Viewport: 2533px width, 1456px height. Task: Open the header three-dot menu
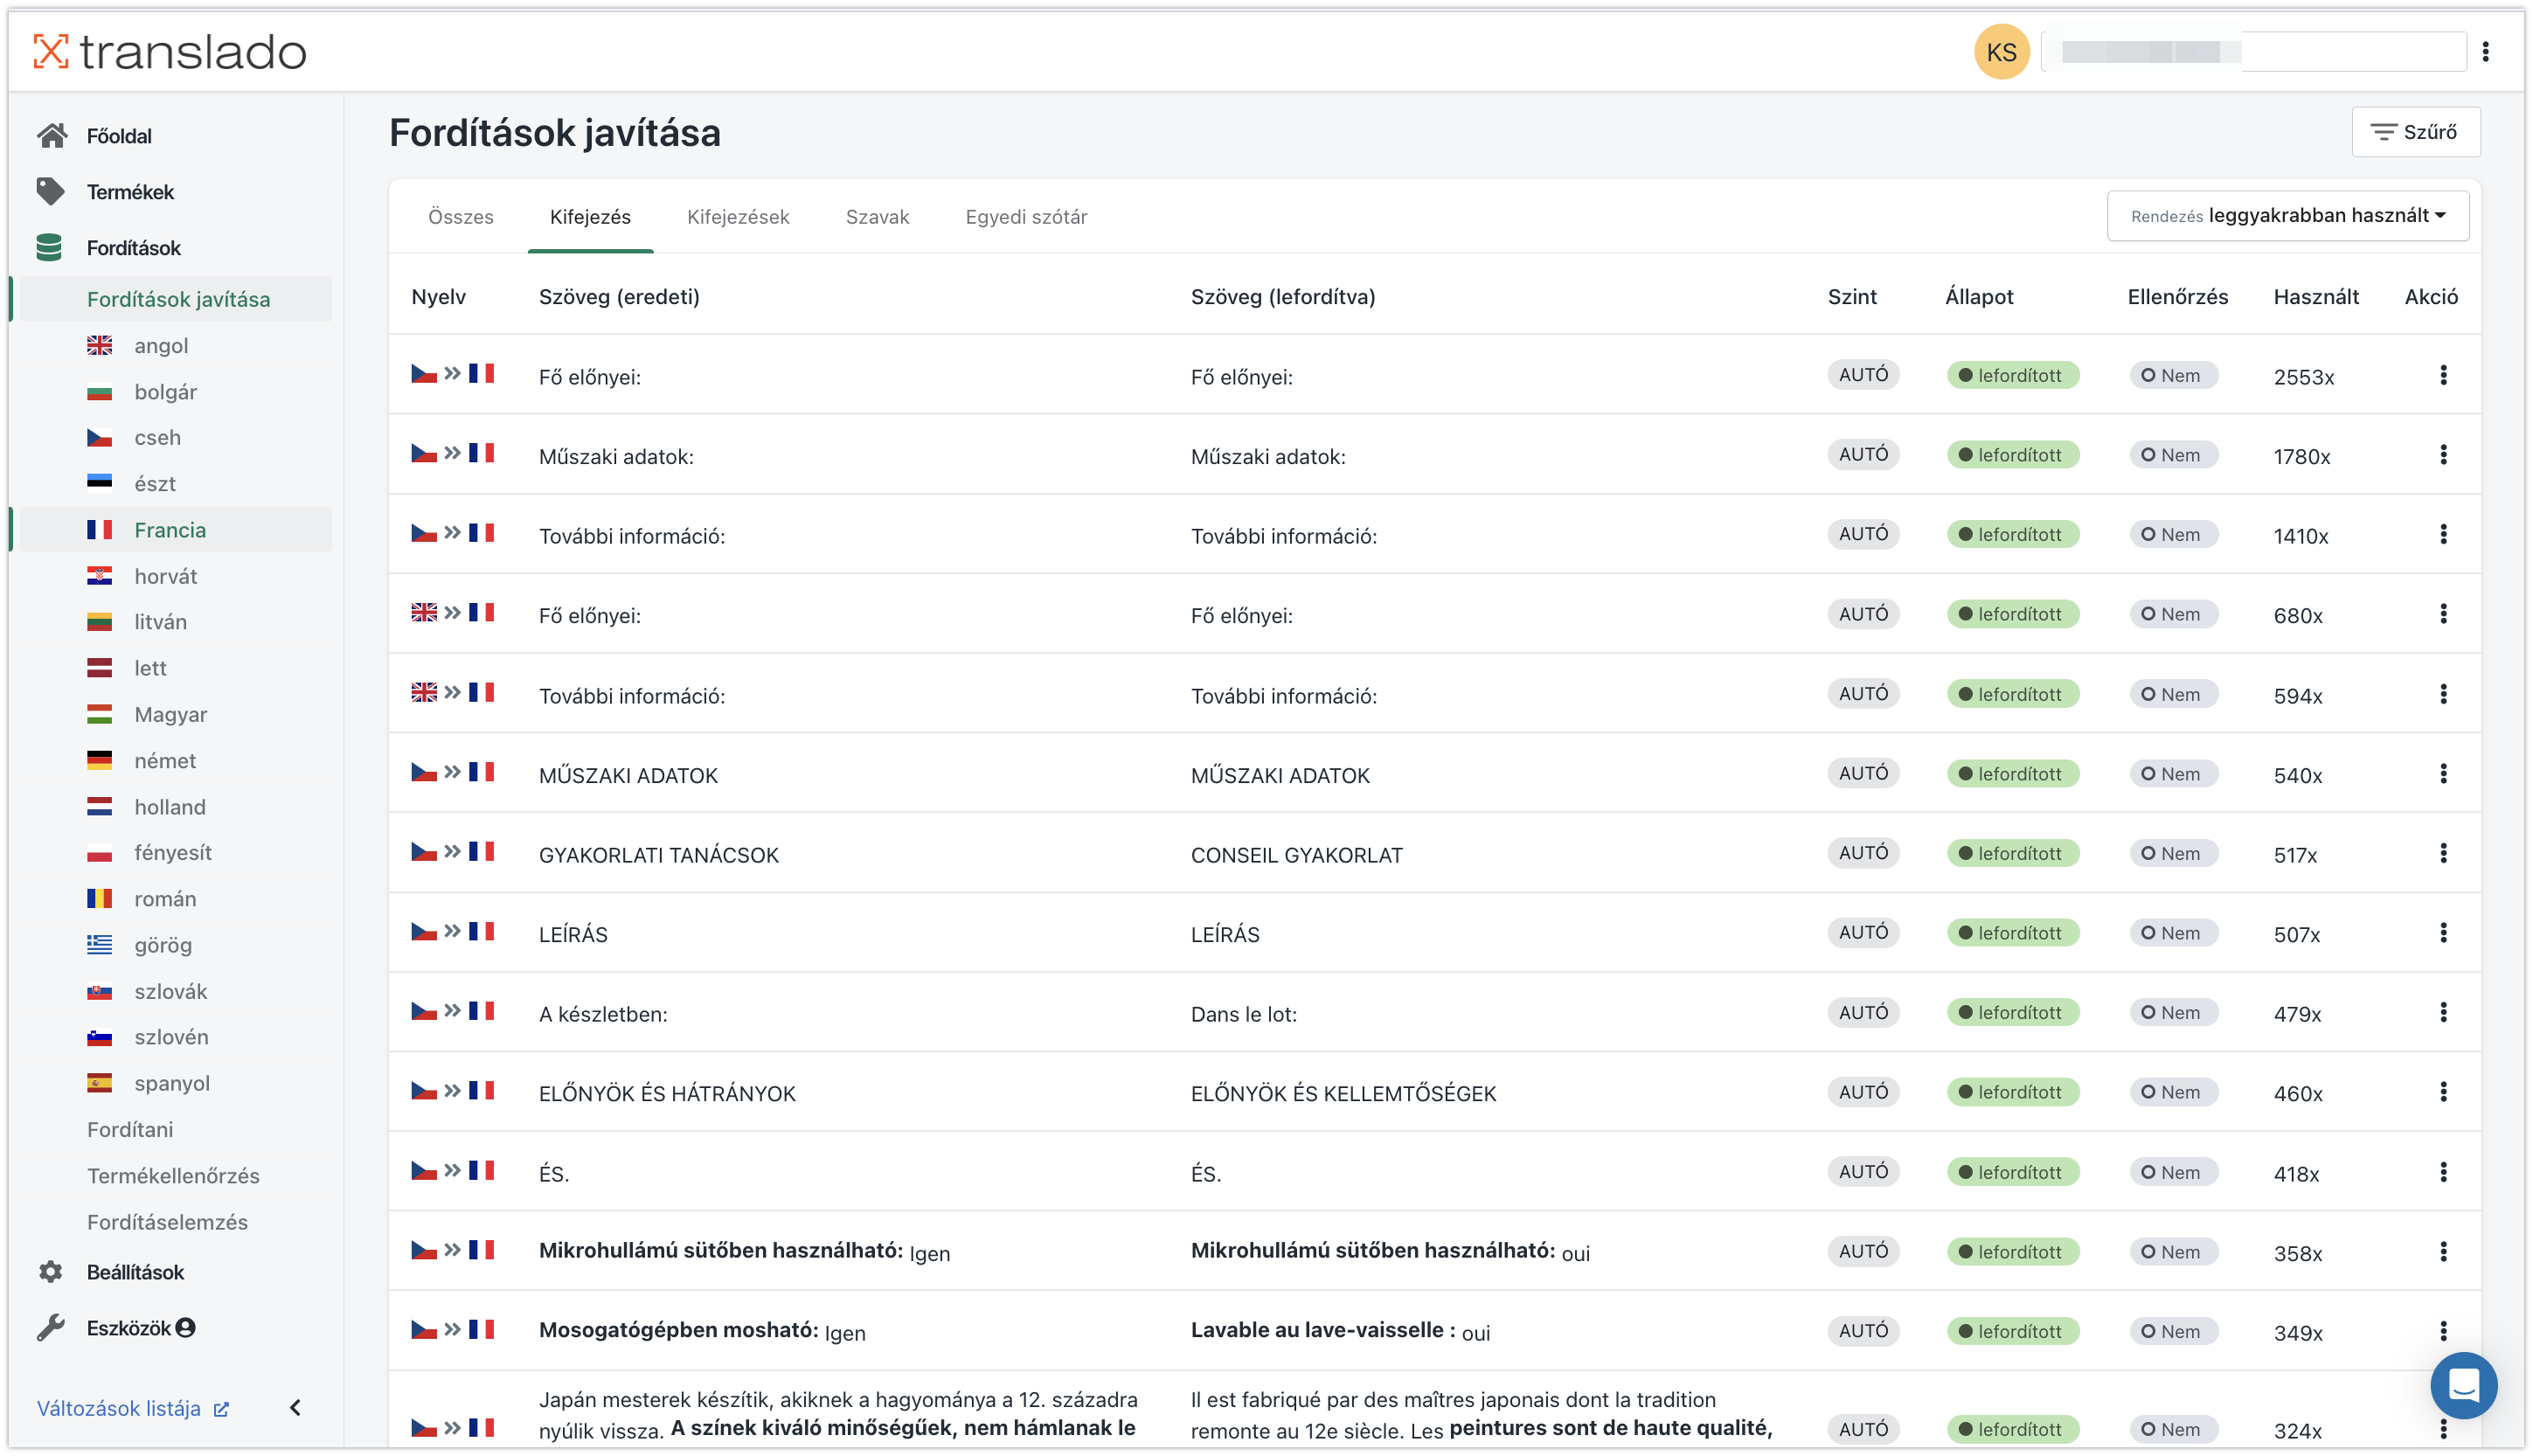2486,52
